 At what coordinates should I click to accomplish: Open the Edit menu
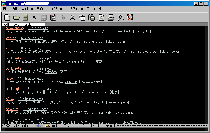(x=15, y=9)
